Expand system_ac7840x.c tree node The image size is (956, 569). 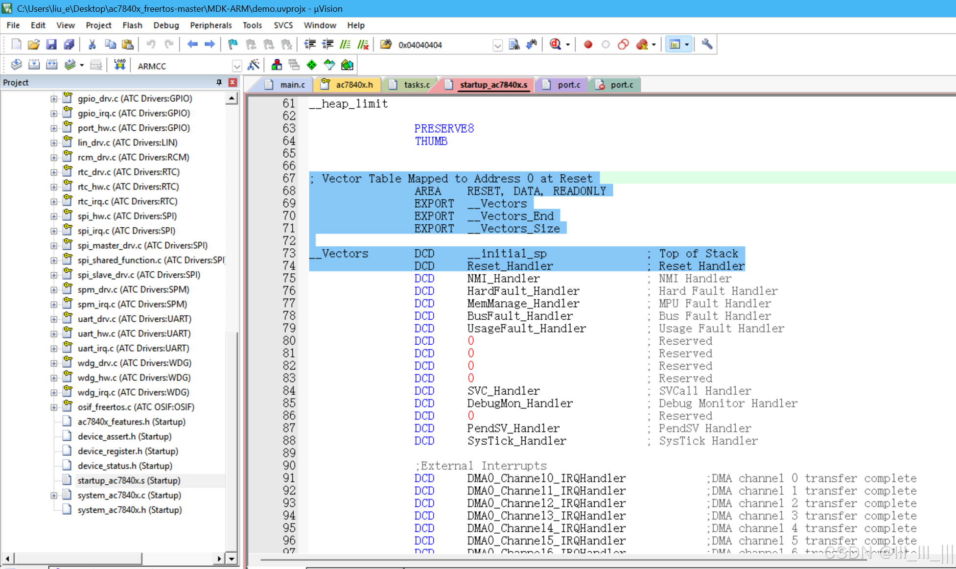click(54, 495)
